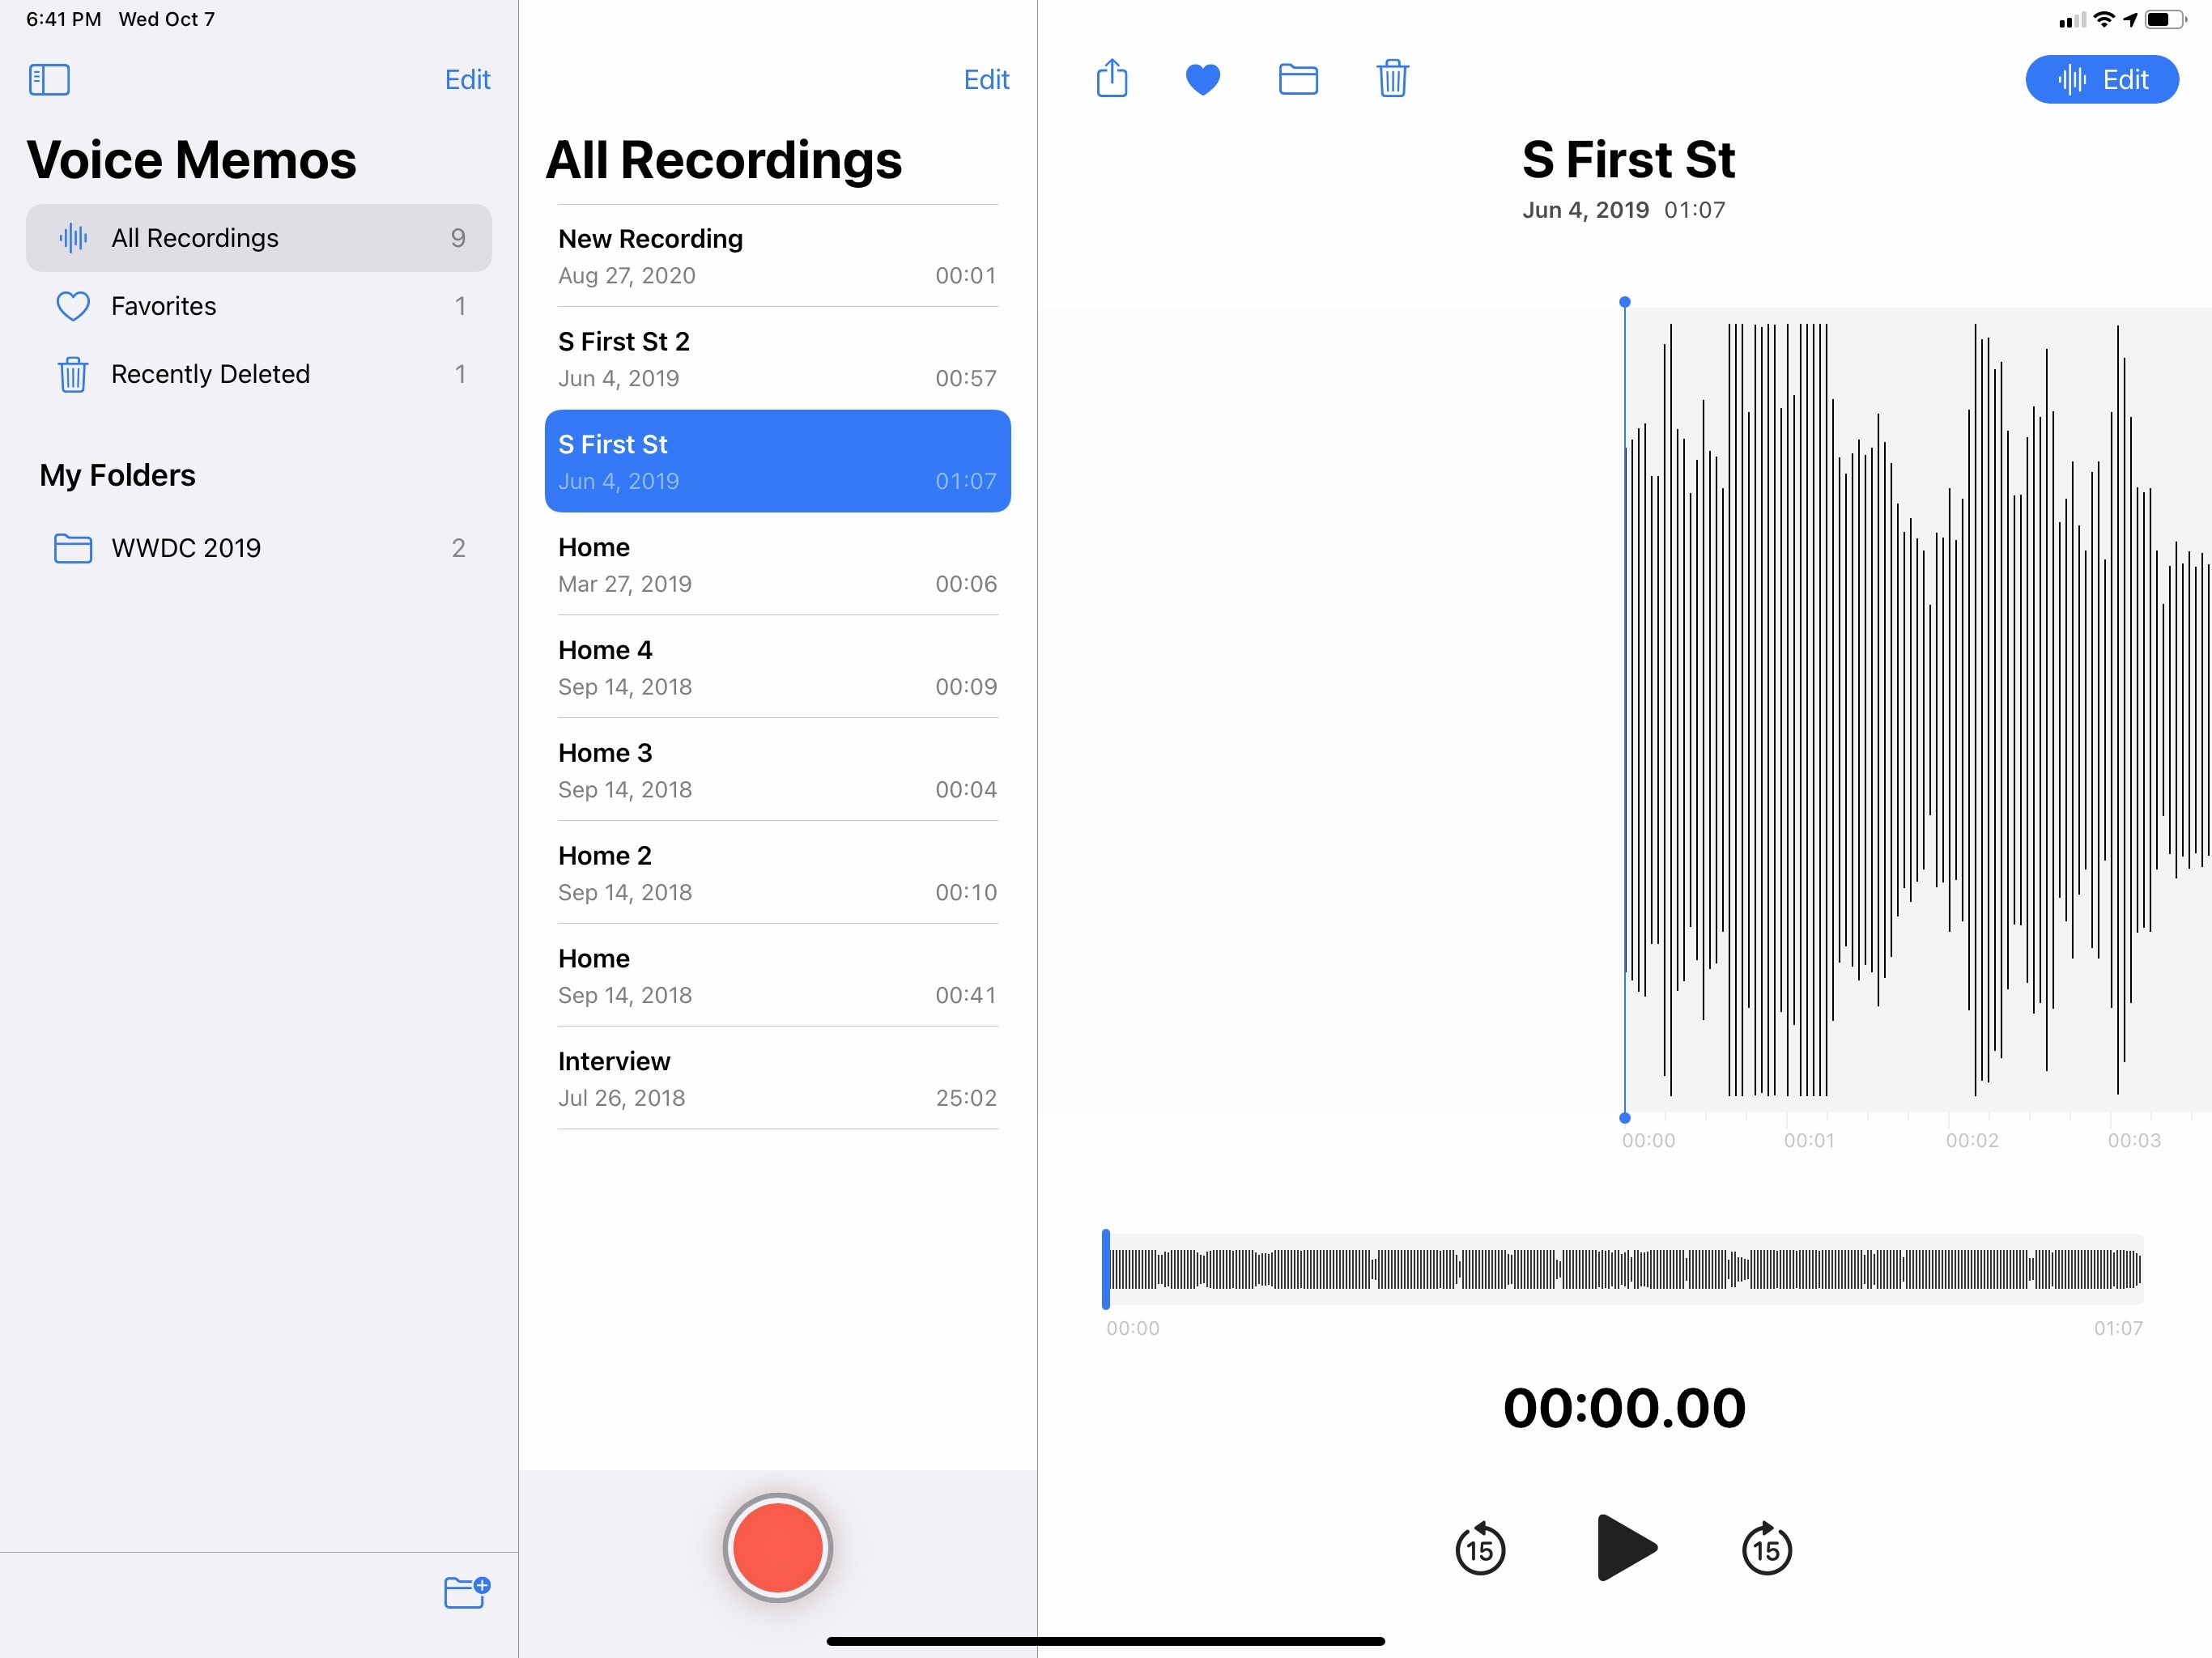Click the S First St title heading

tap(1628, 160)
